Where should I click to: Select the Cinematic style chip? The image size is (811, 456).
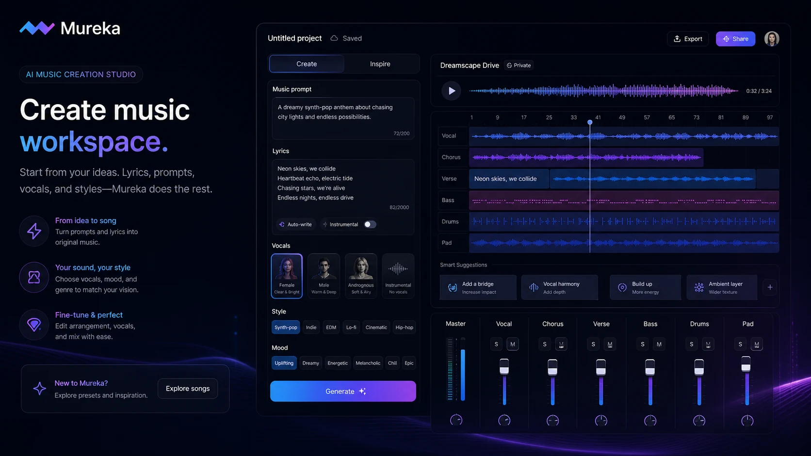point(376,328)
